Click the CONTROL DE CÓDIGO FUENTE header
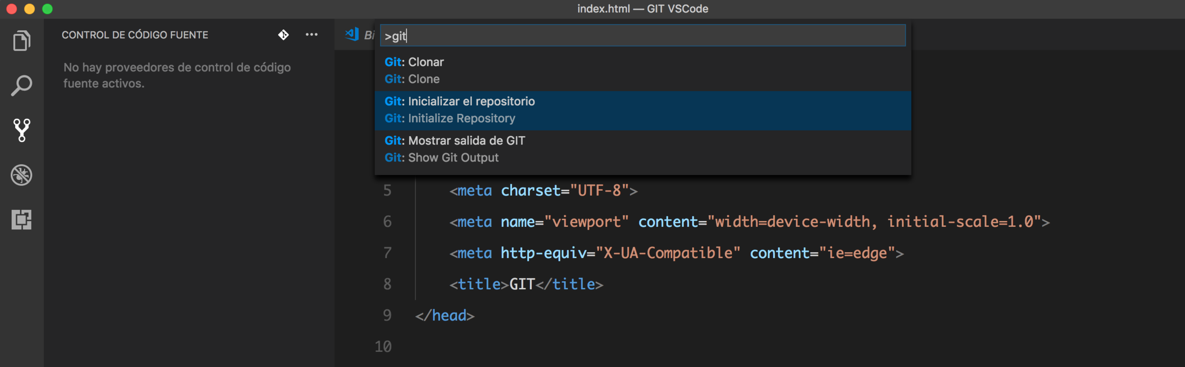This screenshot has height=367, width=1185. (135, 35)
